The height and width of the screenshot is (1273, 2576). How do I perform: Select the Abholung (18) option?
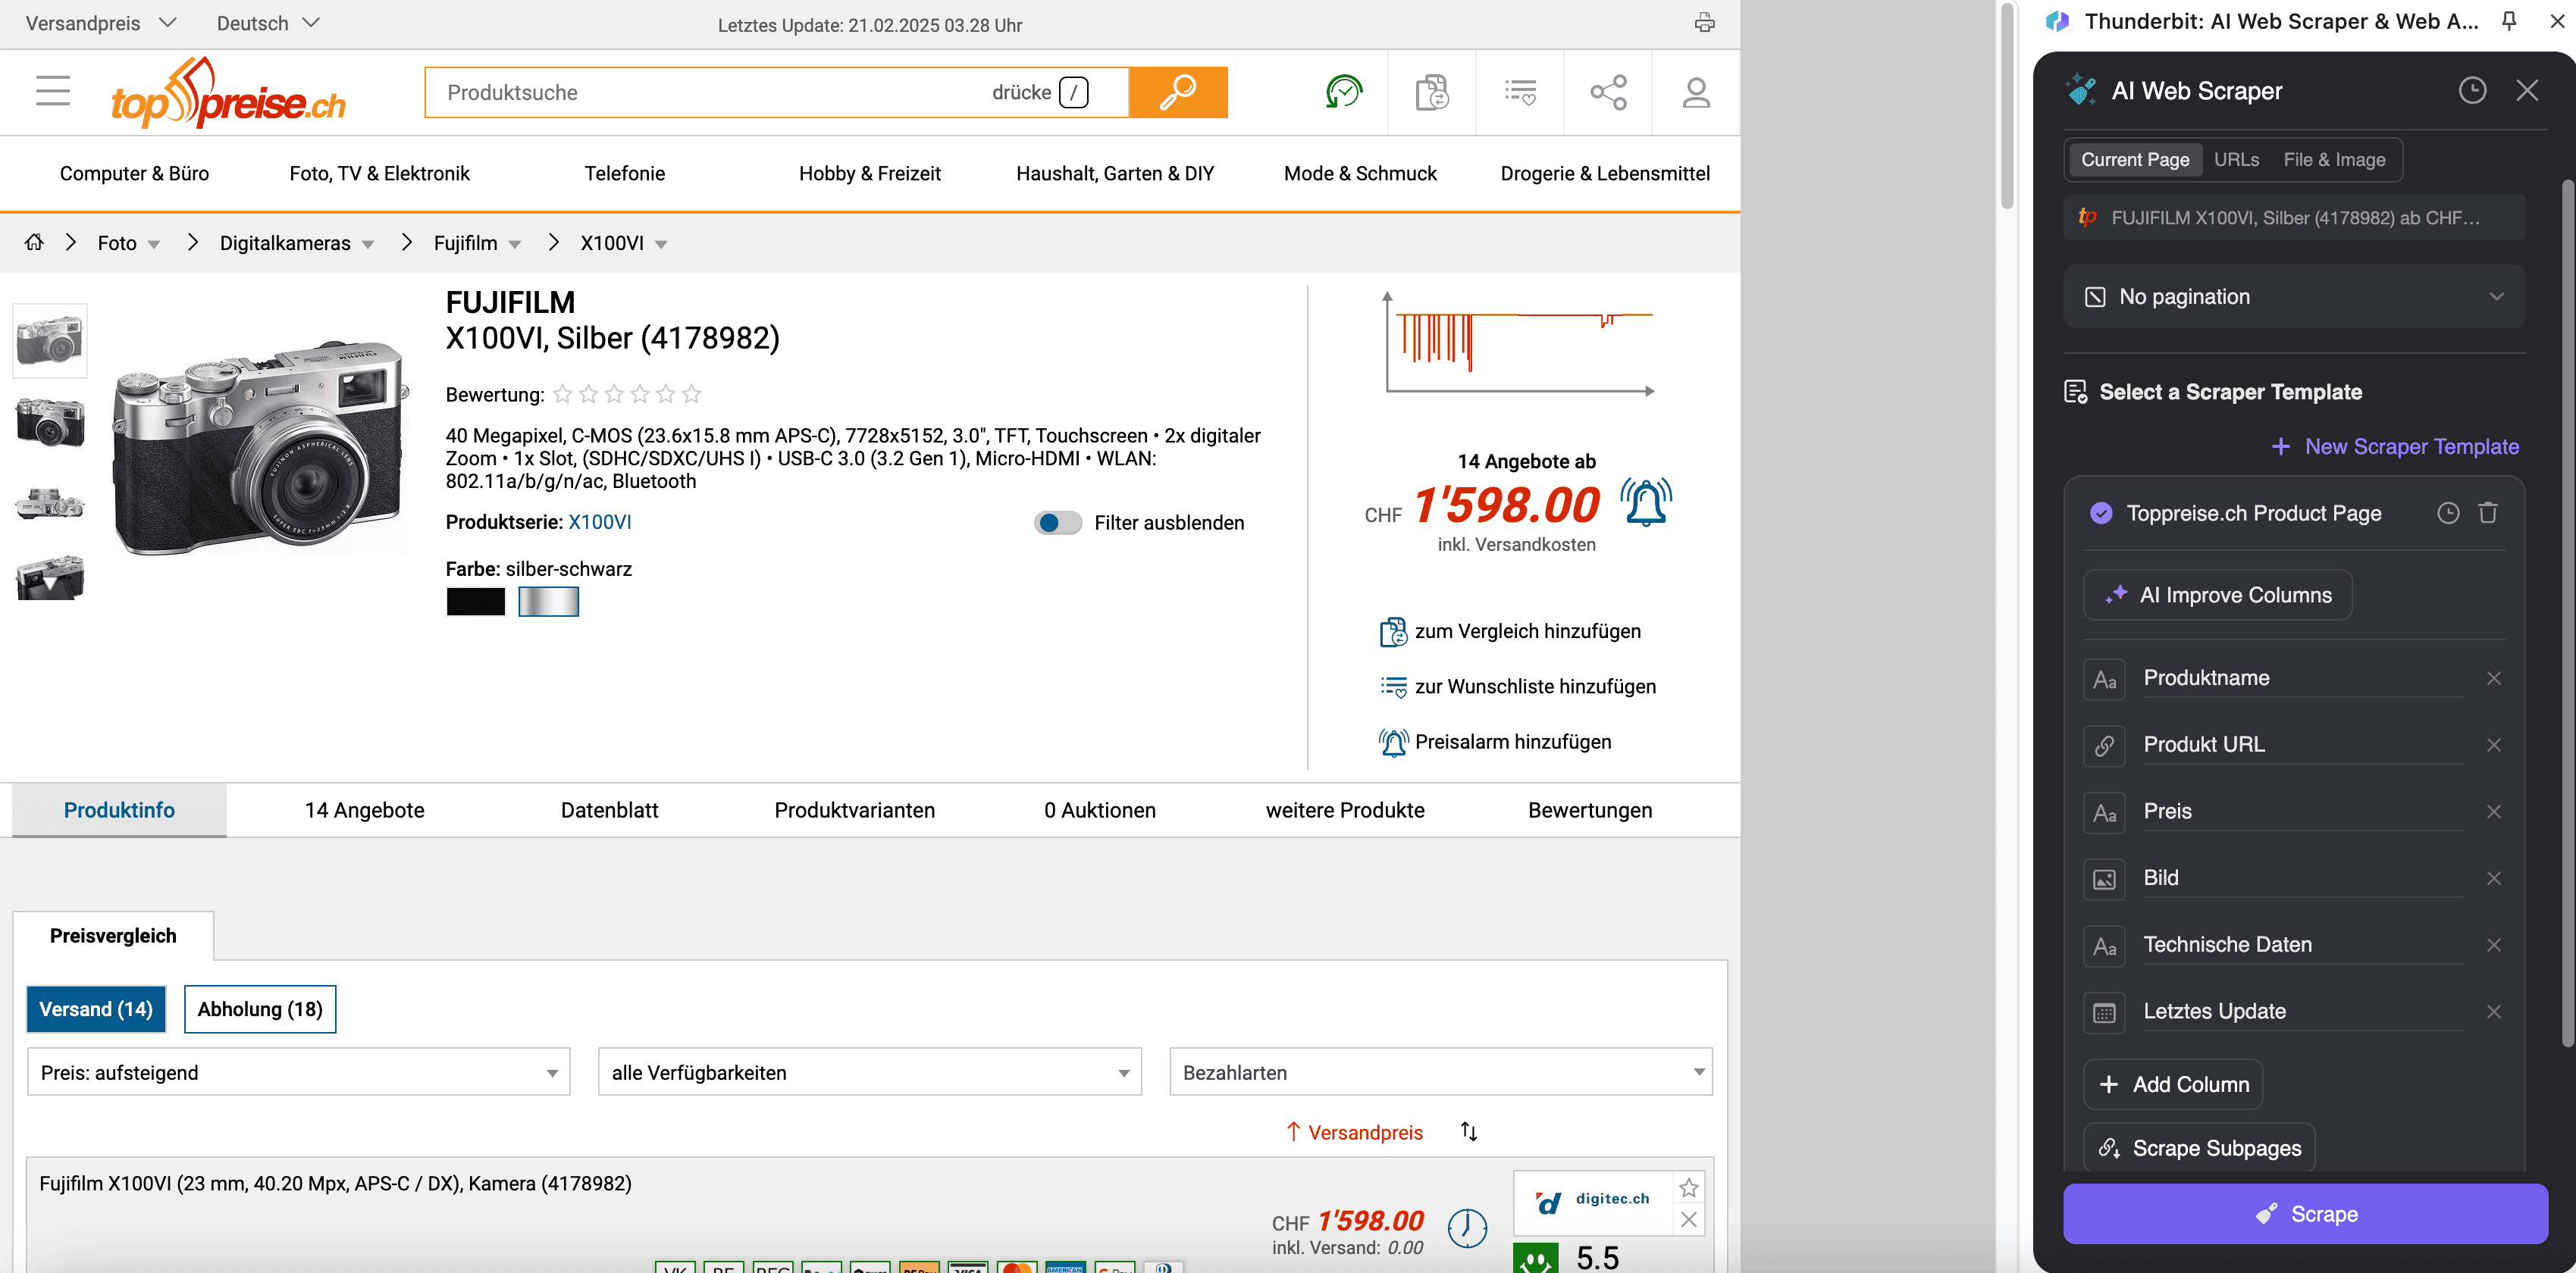tap(260, 1009)
